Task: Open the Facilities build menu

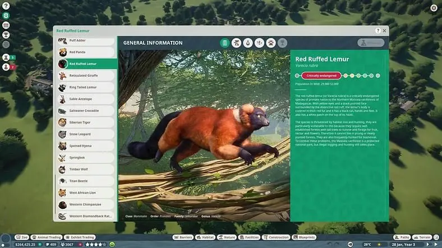Action: [249, 237]
